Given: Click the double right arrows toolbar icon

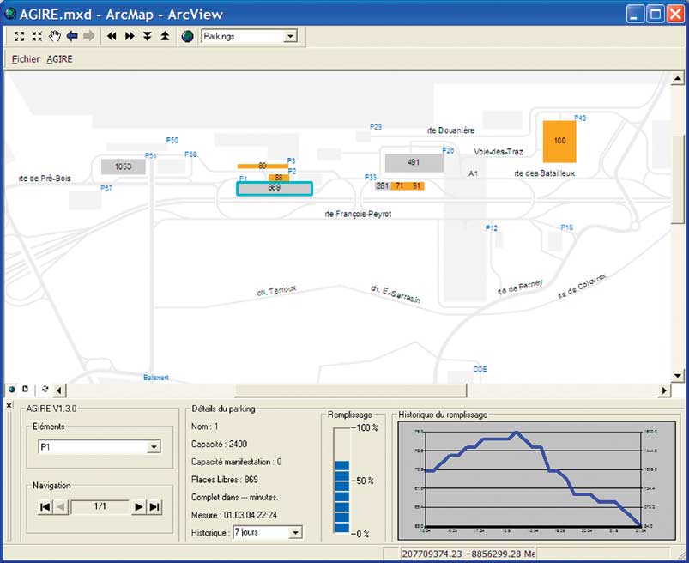Looking at the screenshot, I should tap(130, 36).
